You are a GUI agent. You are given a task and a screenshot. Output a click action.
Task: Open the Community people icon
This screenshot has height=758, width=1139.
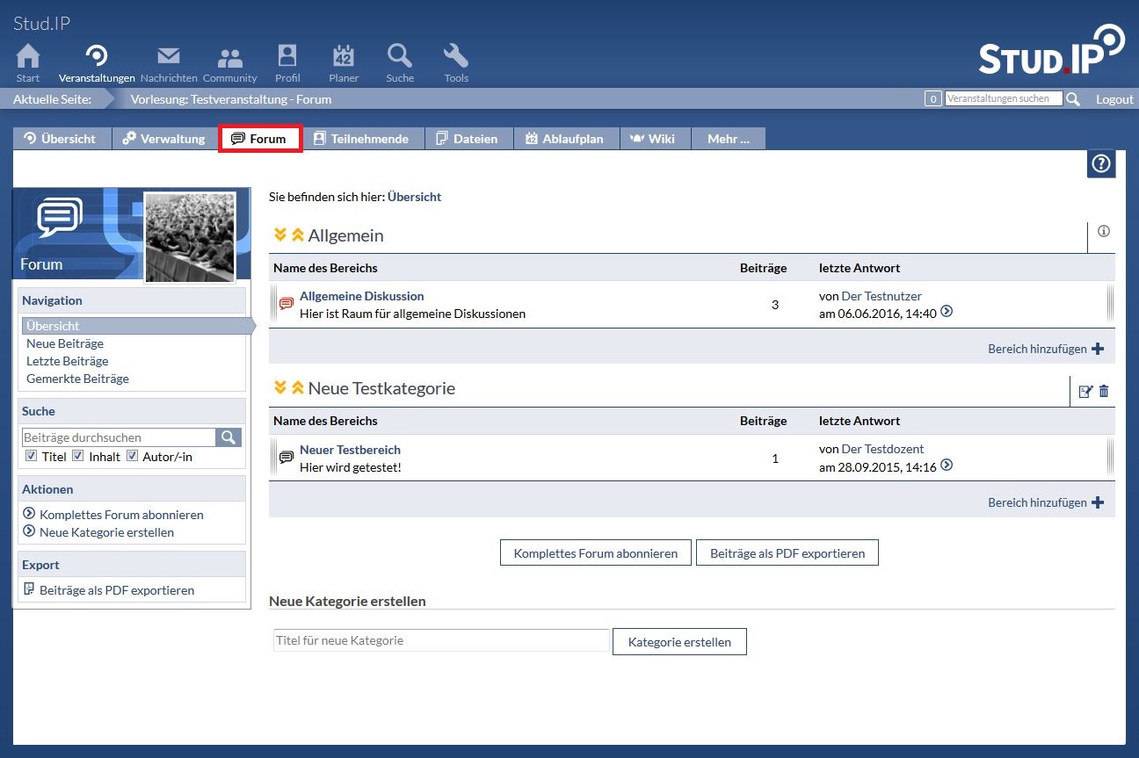click(x=229, y=57)
